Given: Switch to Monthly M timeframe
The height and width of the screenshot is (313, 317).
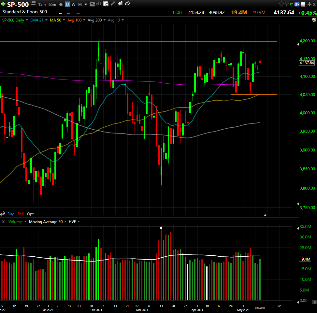Looking at the screenshot, I should pos(80,5).
